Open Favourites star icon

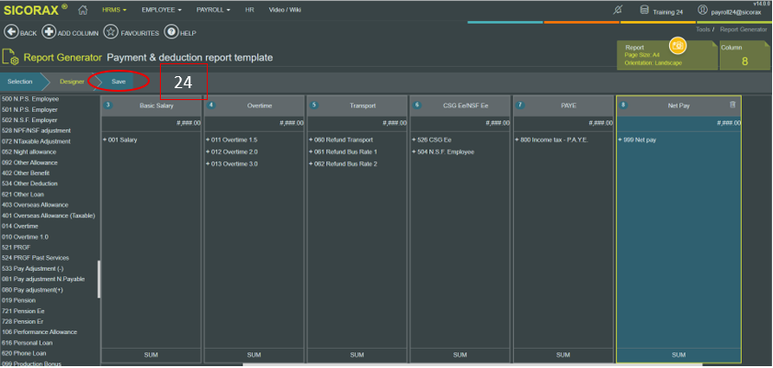coord(111,32)
